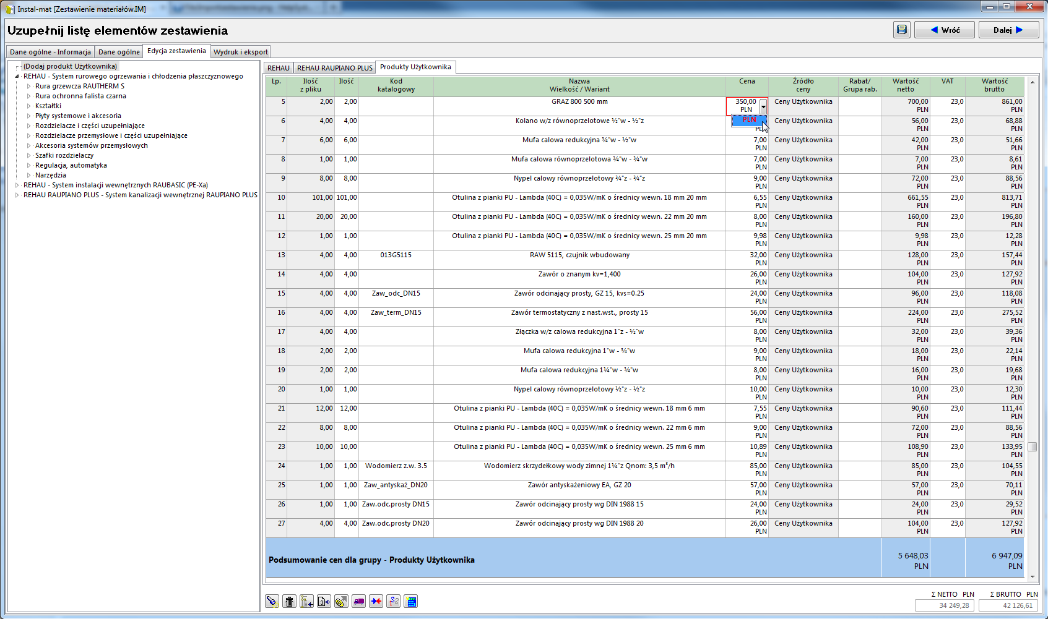Click the purple delivery truck icon
Viewport: 1048px width, 619px height.
click(358, 601)
